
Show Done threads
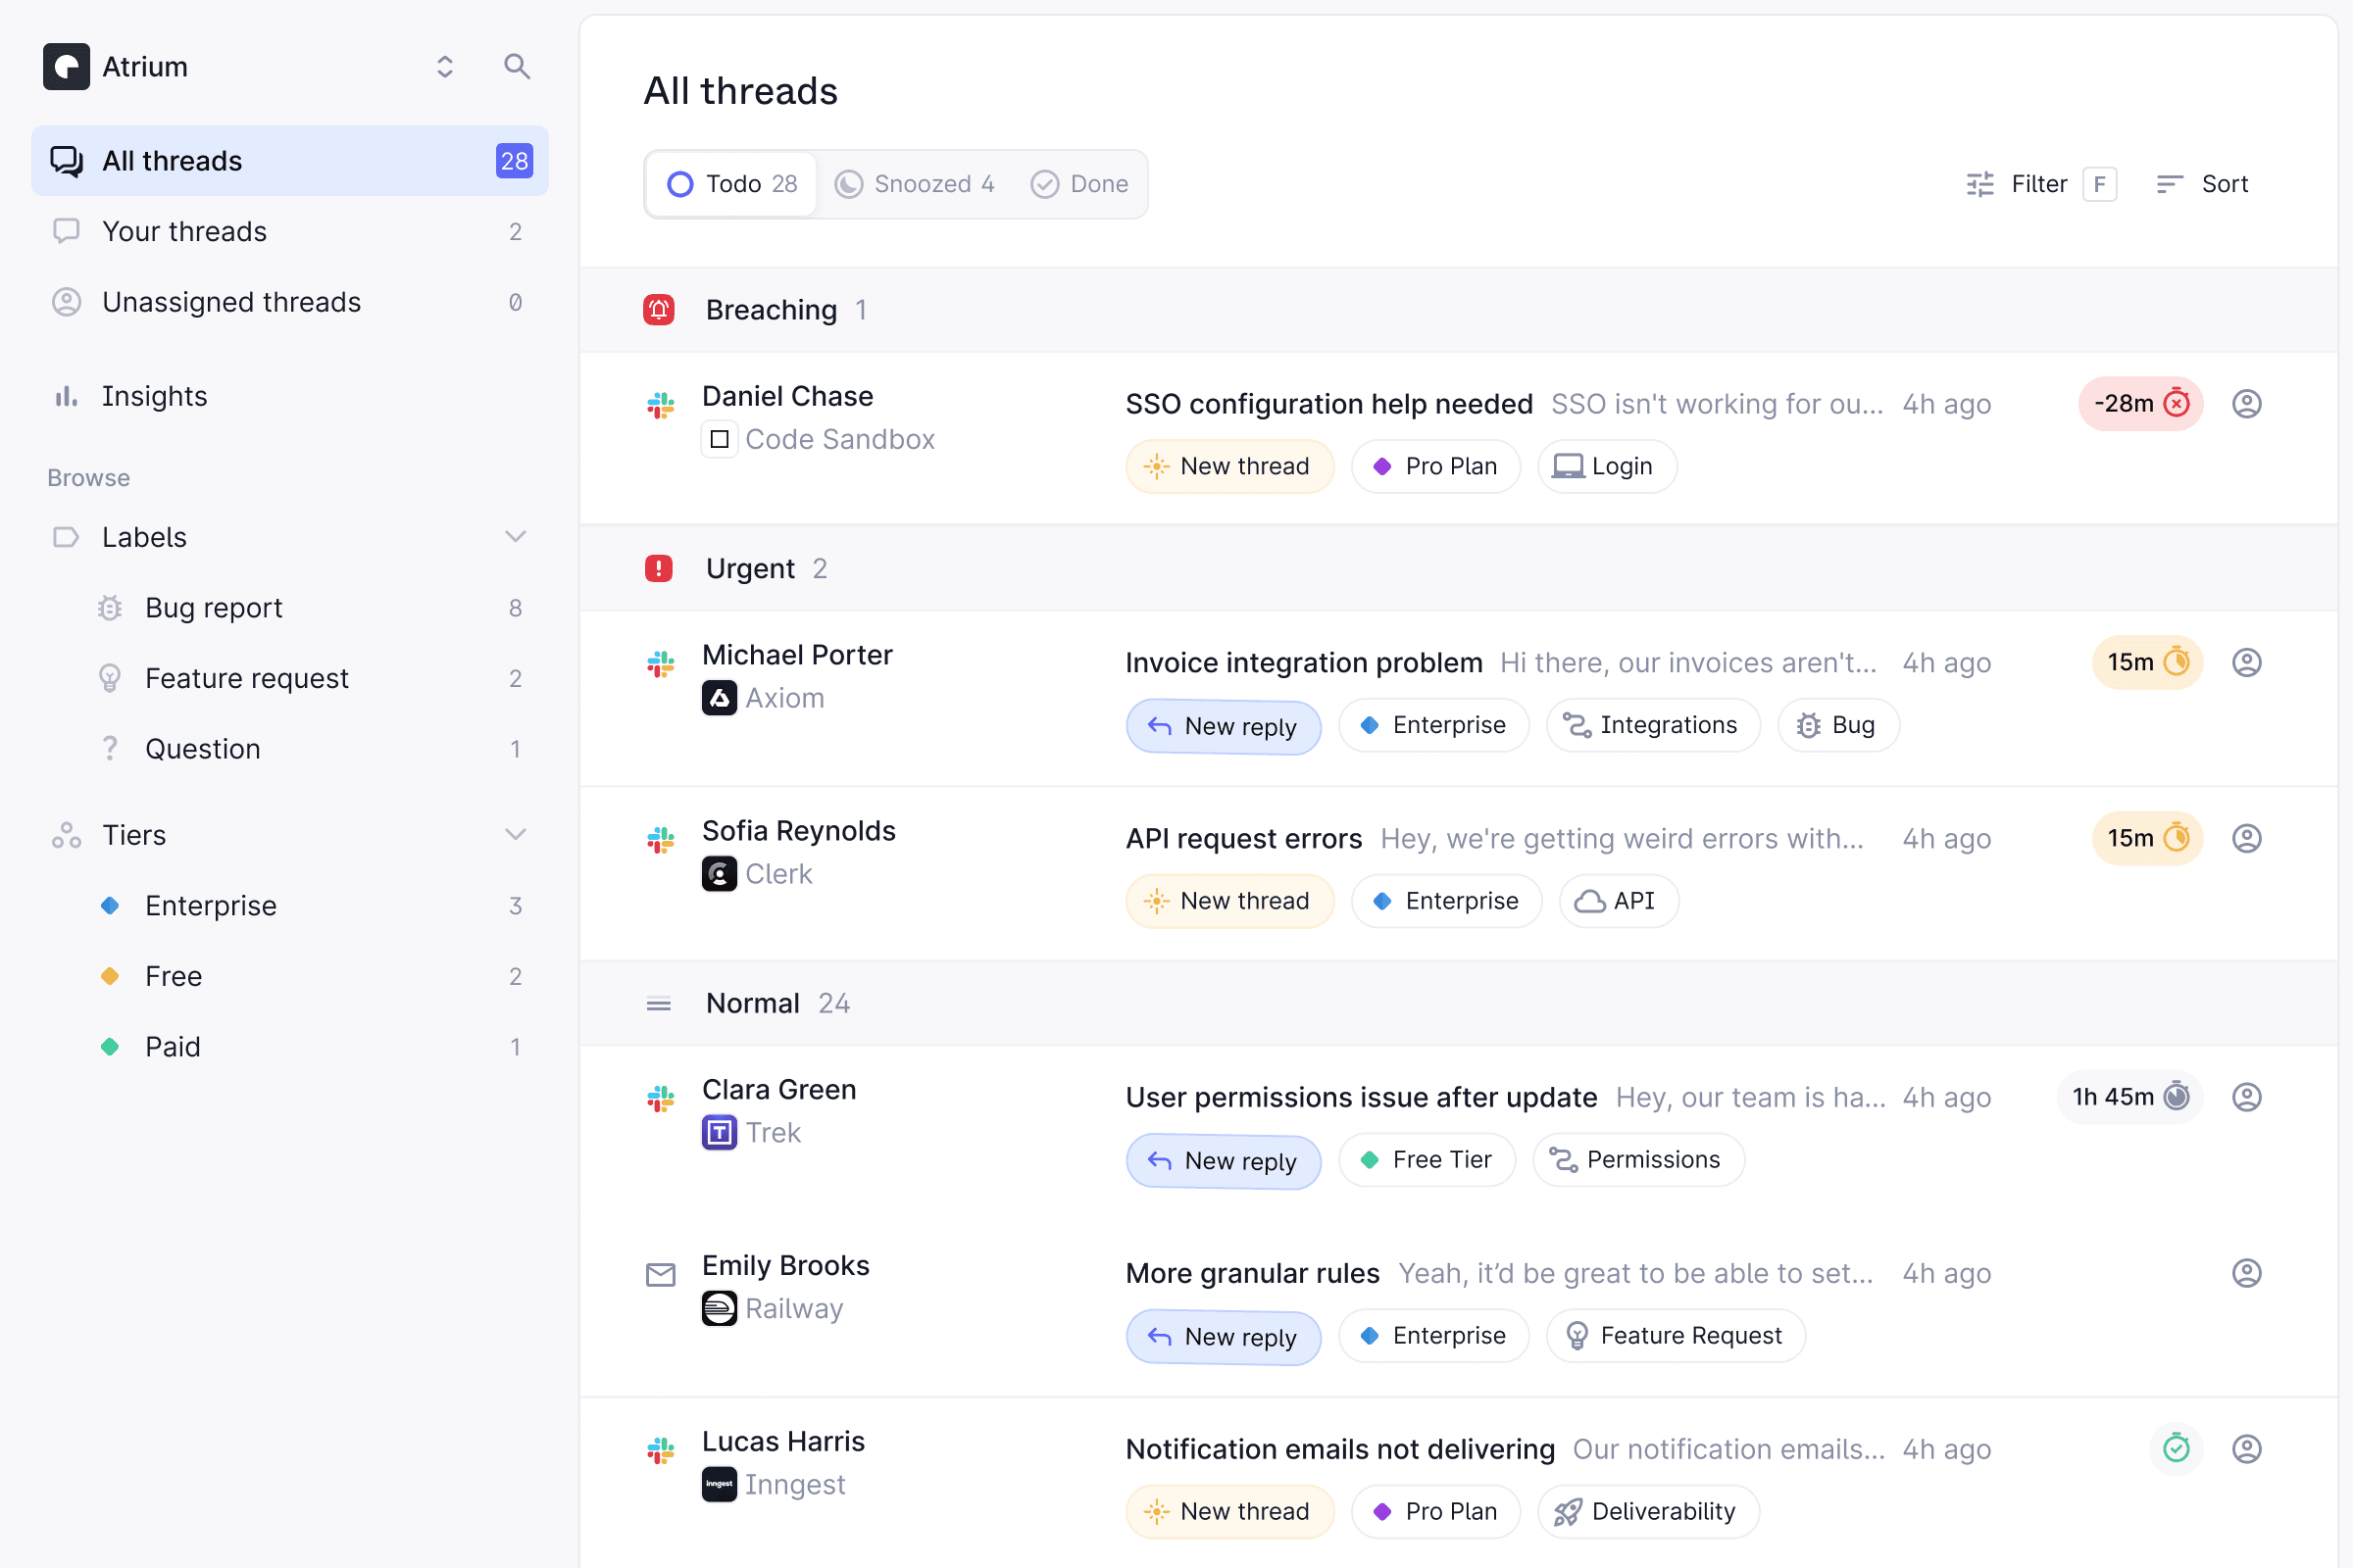pyautogui.click(x=1079, y=184)
